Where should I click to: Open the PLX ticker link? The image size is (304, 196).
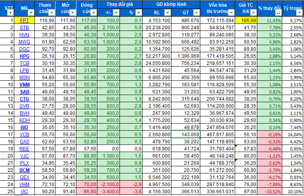click(25, 163)
